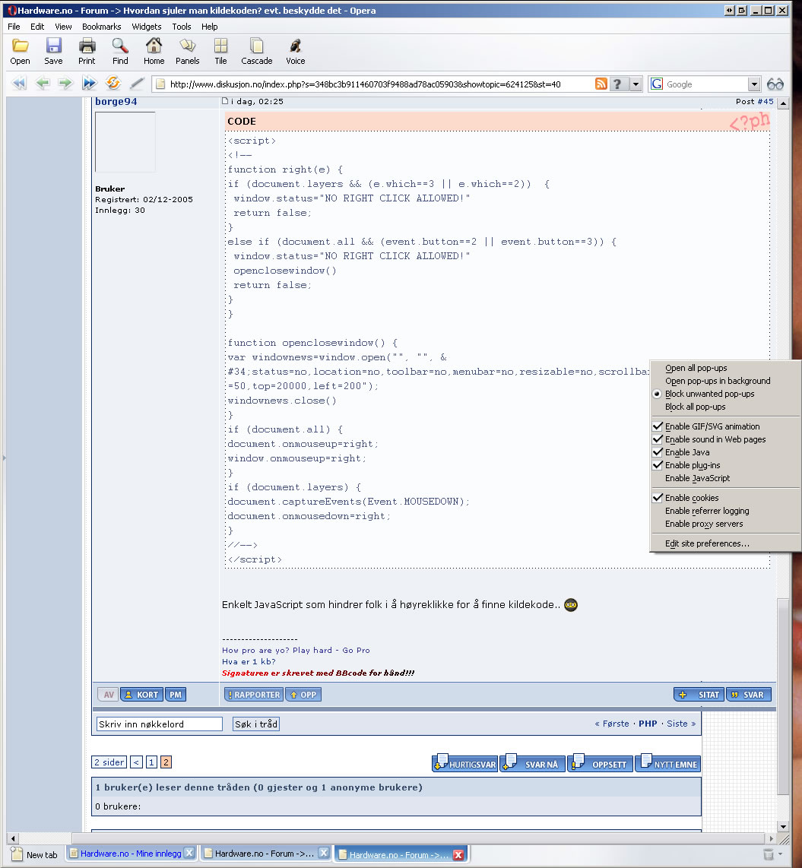
Task: Go to Home page icon
Action: [154, 46]
